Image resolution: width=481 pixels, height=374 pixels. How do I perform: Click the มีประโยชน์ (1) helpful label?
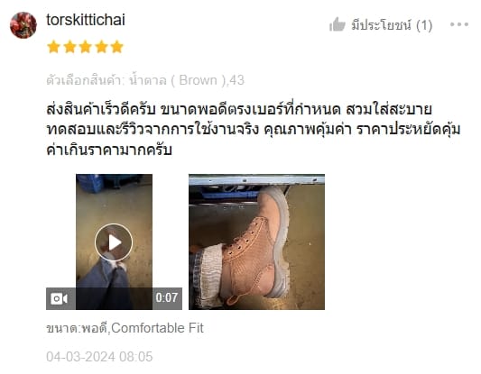pyautogui.click(x=392, y=25)
